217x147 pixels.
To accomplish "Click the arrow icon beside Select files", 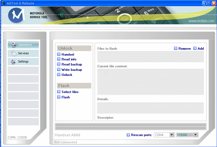I will click(x=59, y=92).
